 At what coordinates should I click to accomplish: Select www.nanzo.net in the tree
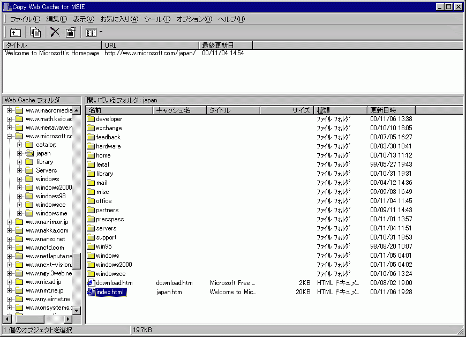click(46, 239)
